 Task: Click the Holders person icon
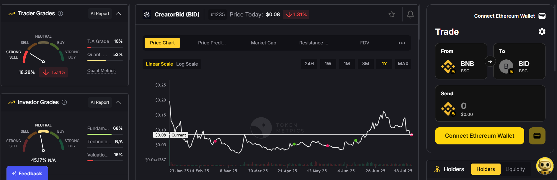437,169
